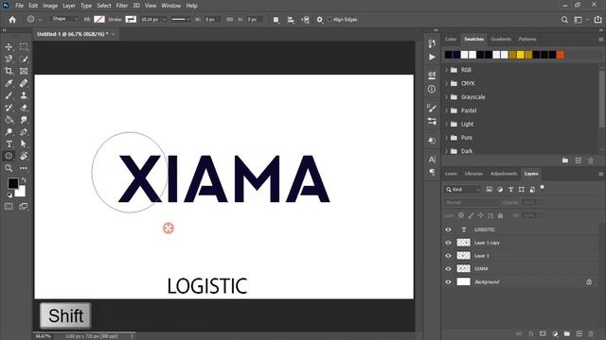Viewport: 606px width, 340px height.
Task: Open path arrangement options
Action: coord(305,20)
